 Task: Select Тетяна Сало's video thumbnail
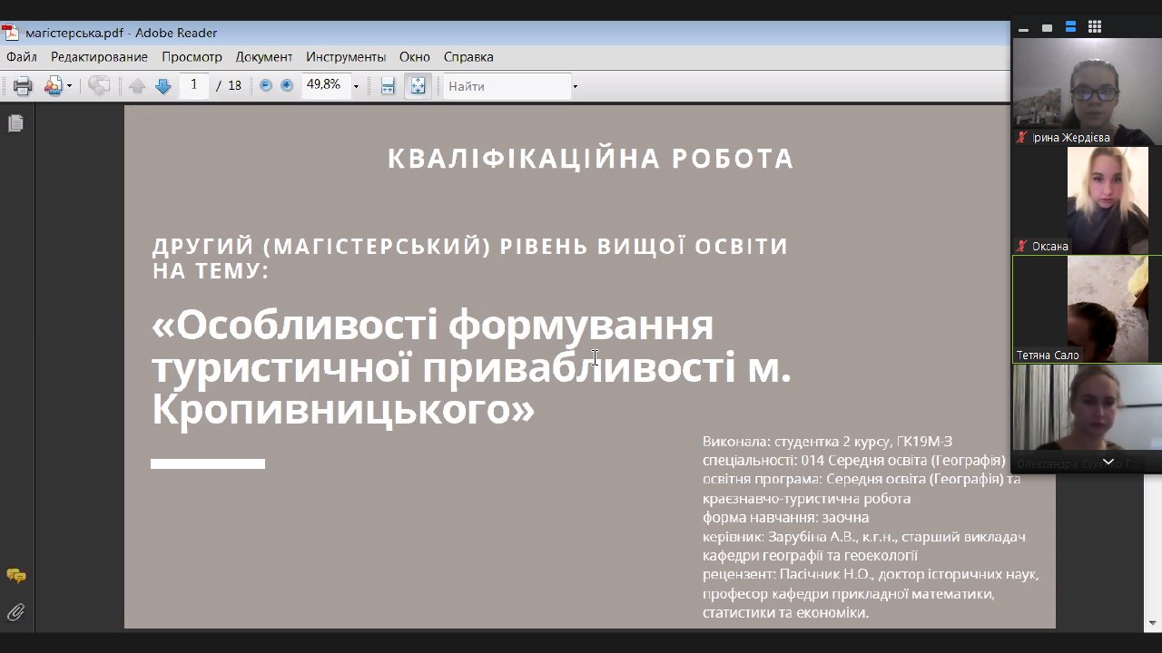click(x=1087, y=309)
